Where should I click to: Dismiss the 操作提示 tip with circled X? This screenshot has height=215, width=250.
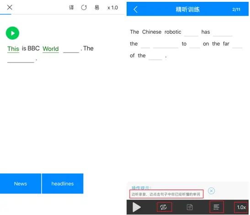pos(211,191)
